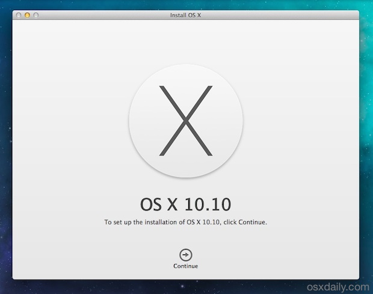The width and height of the screenshot is (373, 294).
Task: Close the Install OS X window
Action: click(19, 15)
